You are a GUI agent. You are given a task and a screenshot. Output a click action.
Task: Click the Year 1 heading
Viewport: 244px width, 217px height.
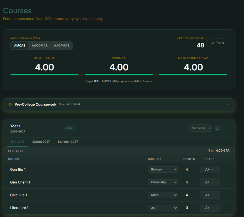15,126
